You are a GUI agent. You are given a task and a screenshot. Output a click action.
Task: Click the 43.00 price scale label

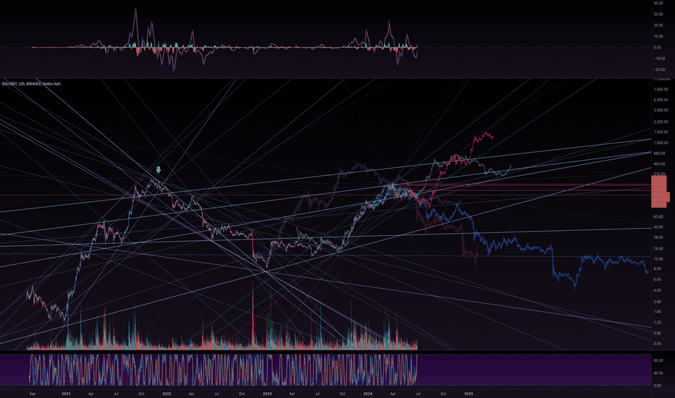pyautogui.click(x=658, y=226)
